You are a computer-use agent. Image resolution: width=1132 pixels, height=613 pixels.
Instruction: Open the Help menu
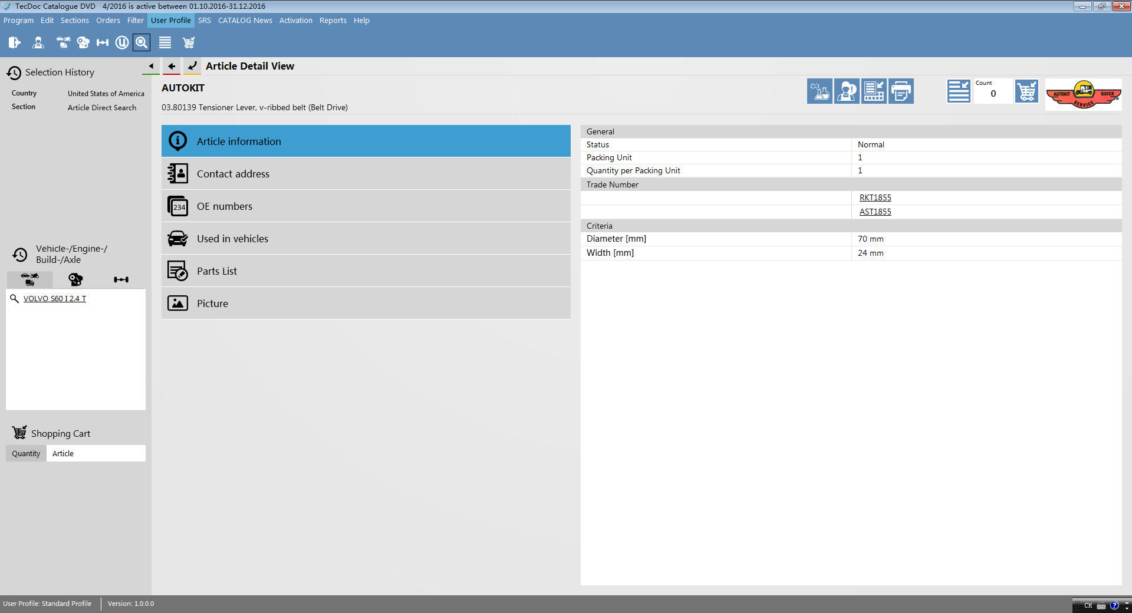[x=361, y=20]
